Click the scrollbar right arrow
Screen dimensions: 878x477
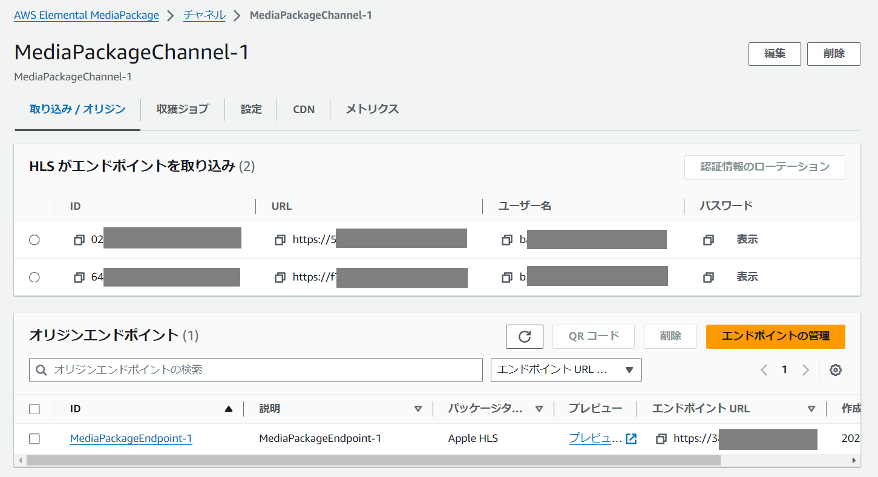pyautogui.click(x=854, y=461)
